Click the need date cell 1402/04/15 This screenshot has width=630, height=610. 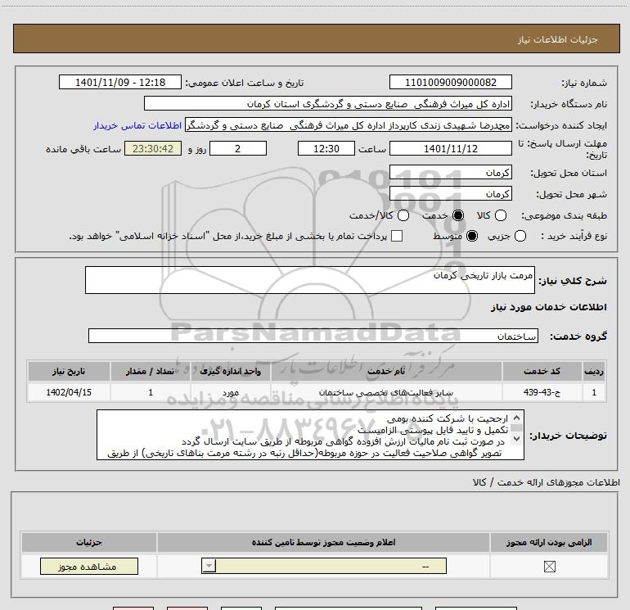pyautogui.click(x=69, y=392)
